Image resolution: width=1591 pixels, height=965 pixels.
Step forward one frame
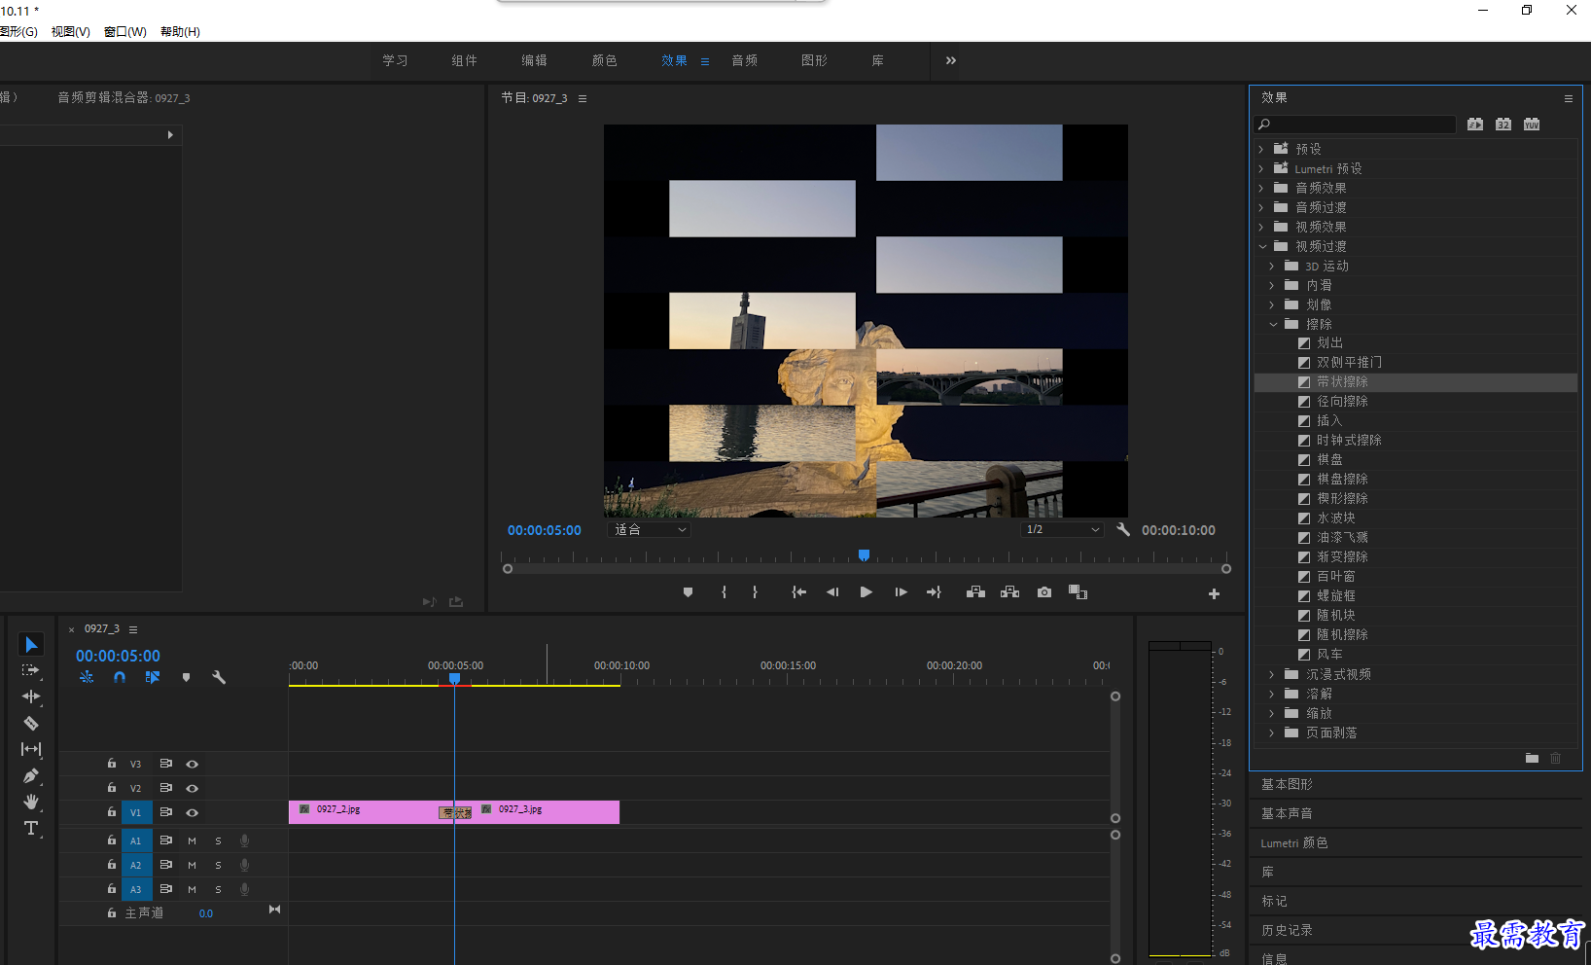901,592
